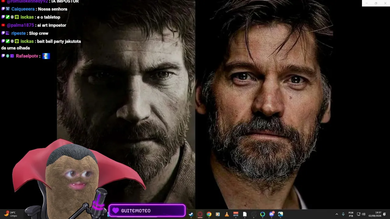Open Discord from the taskbar
The height and width of the screenshot is (219, 390).
(x=271, y=214)
